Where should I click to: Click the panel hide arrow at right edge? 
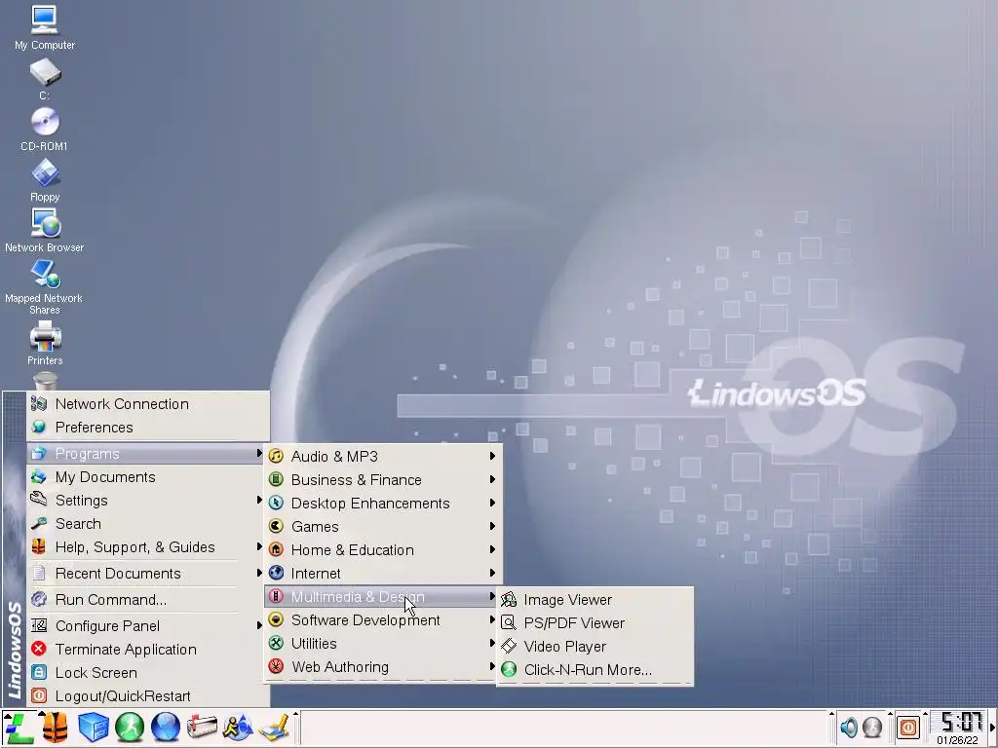[992, 728]
